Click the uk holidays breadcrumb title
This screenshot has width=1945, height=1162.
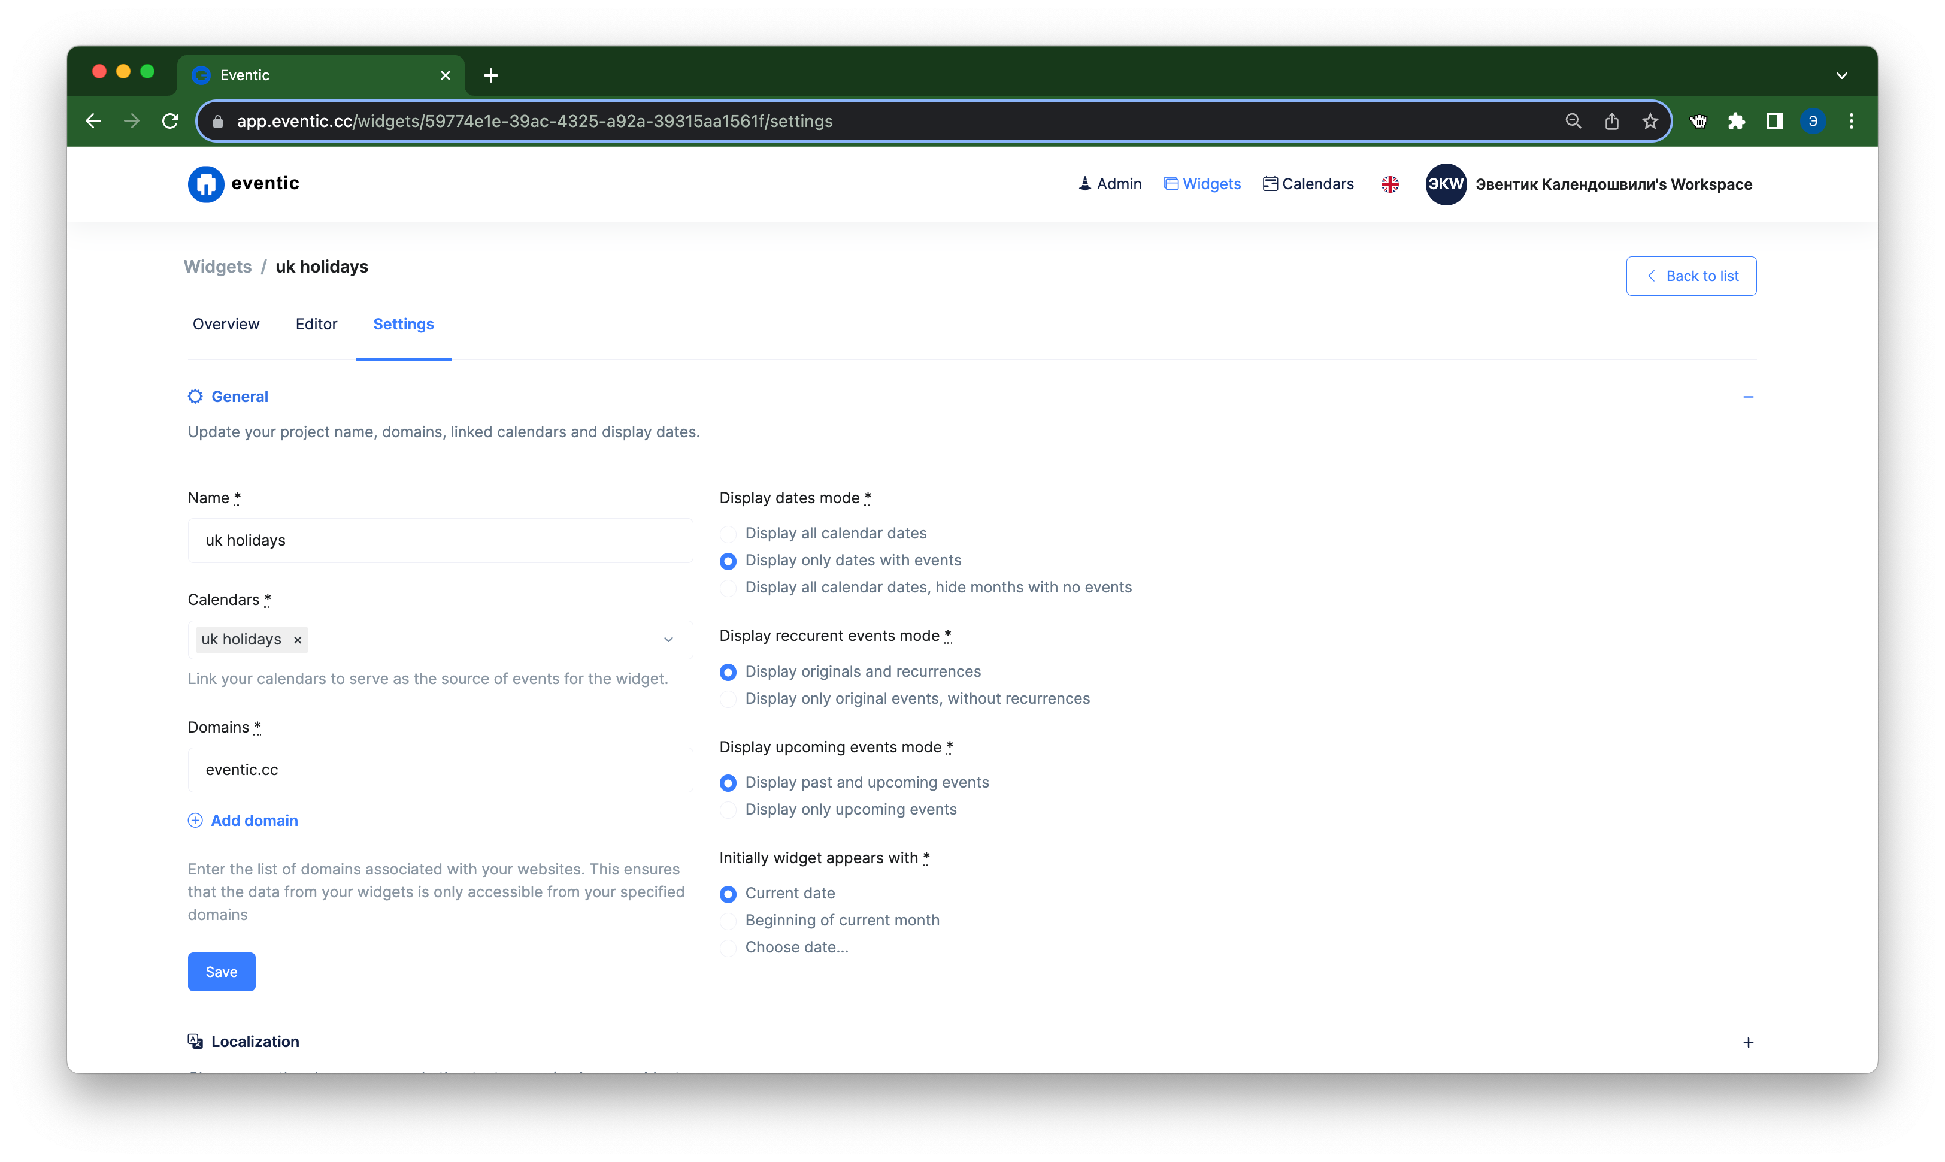click(322, 266)
